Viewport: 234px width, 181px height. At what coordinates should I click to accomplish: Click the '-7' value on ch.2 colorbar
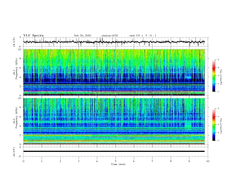click(x=218, y=140)
